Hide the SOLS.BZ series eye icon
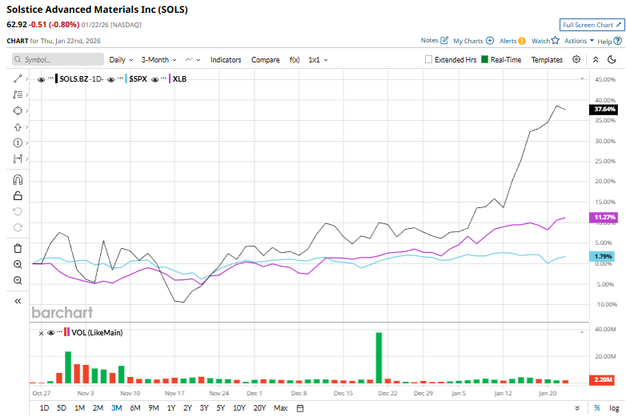Image resolution: width=626 pixels, height=417 pixels. [41, 80]
